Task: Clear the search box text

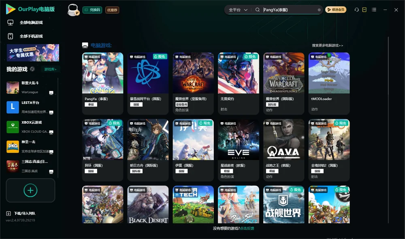Action: 319,10
